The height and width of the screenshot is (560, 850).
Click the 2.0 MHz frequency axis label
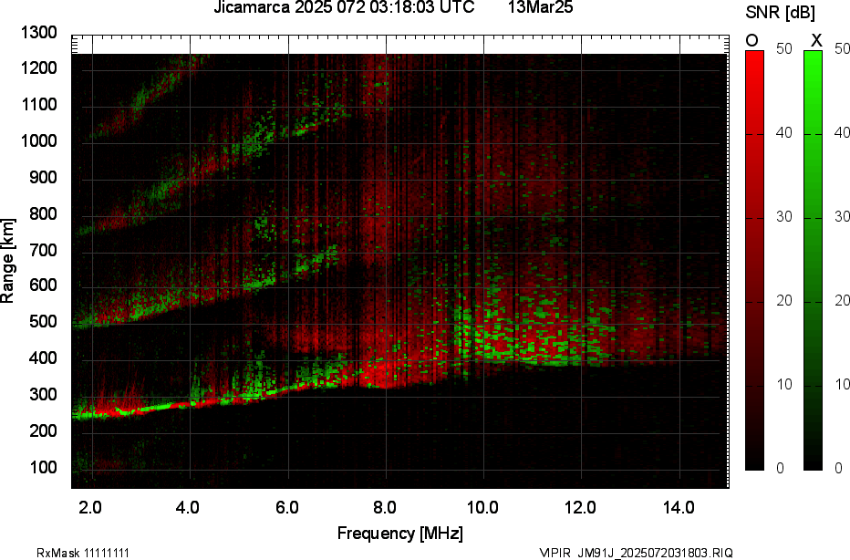pos(90,508)
